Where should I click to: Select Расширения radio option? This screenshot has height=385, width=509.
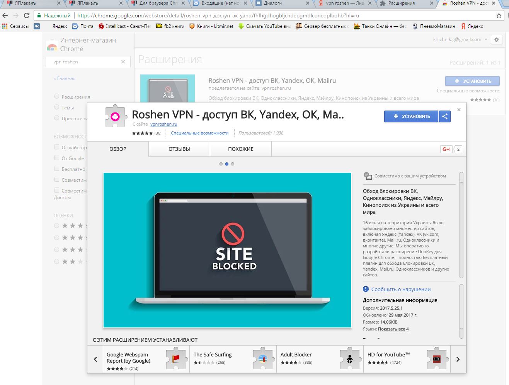57,96
